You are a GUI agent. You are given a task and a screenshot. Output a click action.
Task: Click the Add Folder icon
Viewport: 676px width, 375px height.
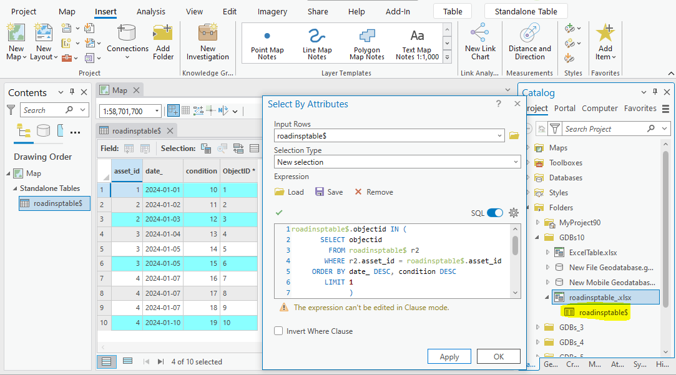[163, 32]
